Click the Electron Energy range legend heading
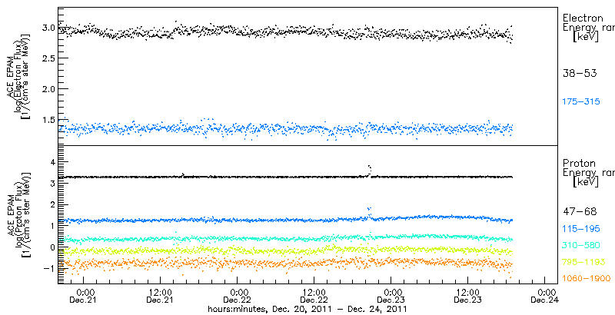 pyautogui.click(x=588, y=28)
